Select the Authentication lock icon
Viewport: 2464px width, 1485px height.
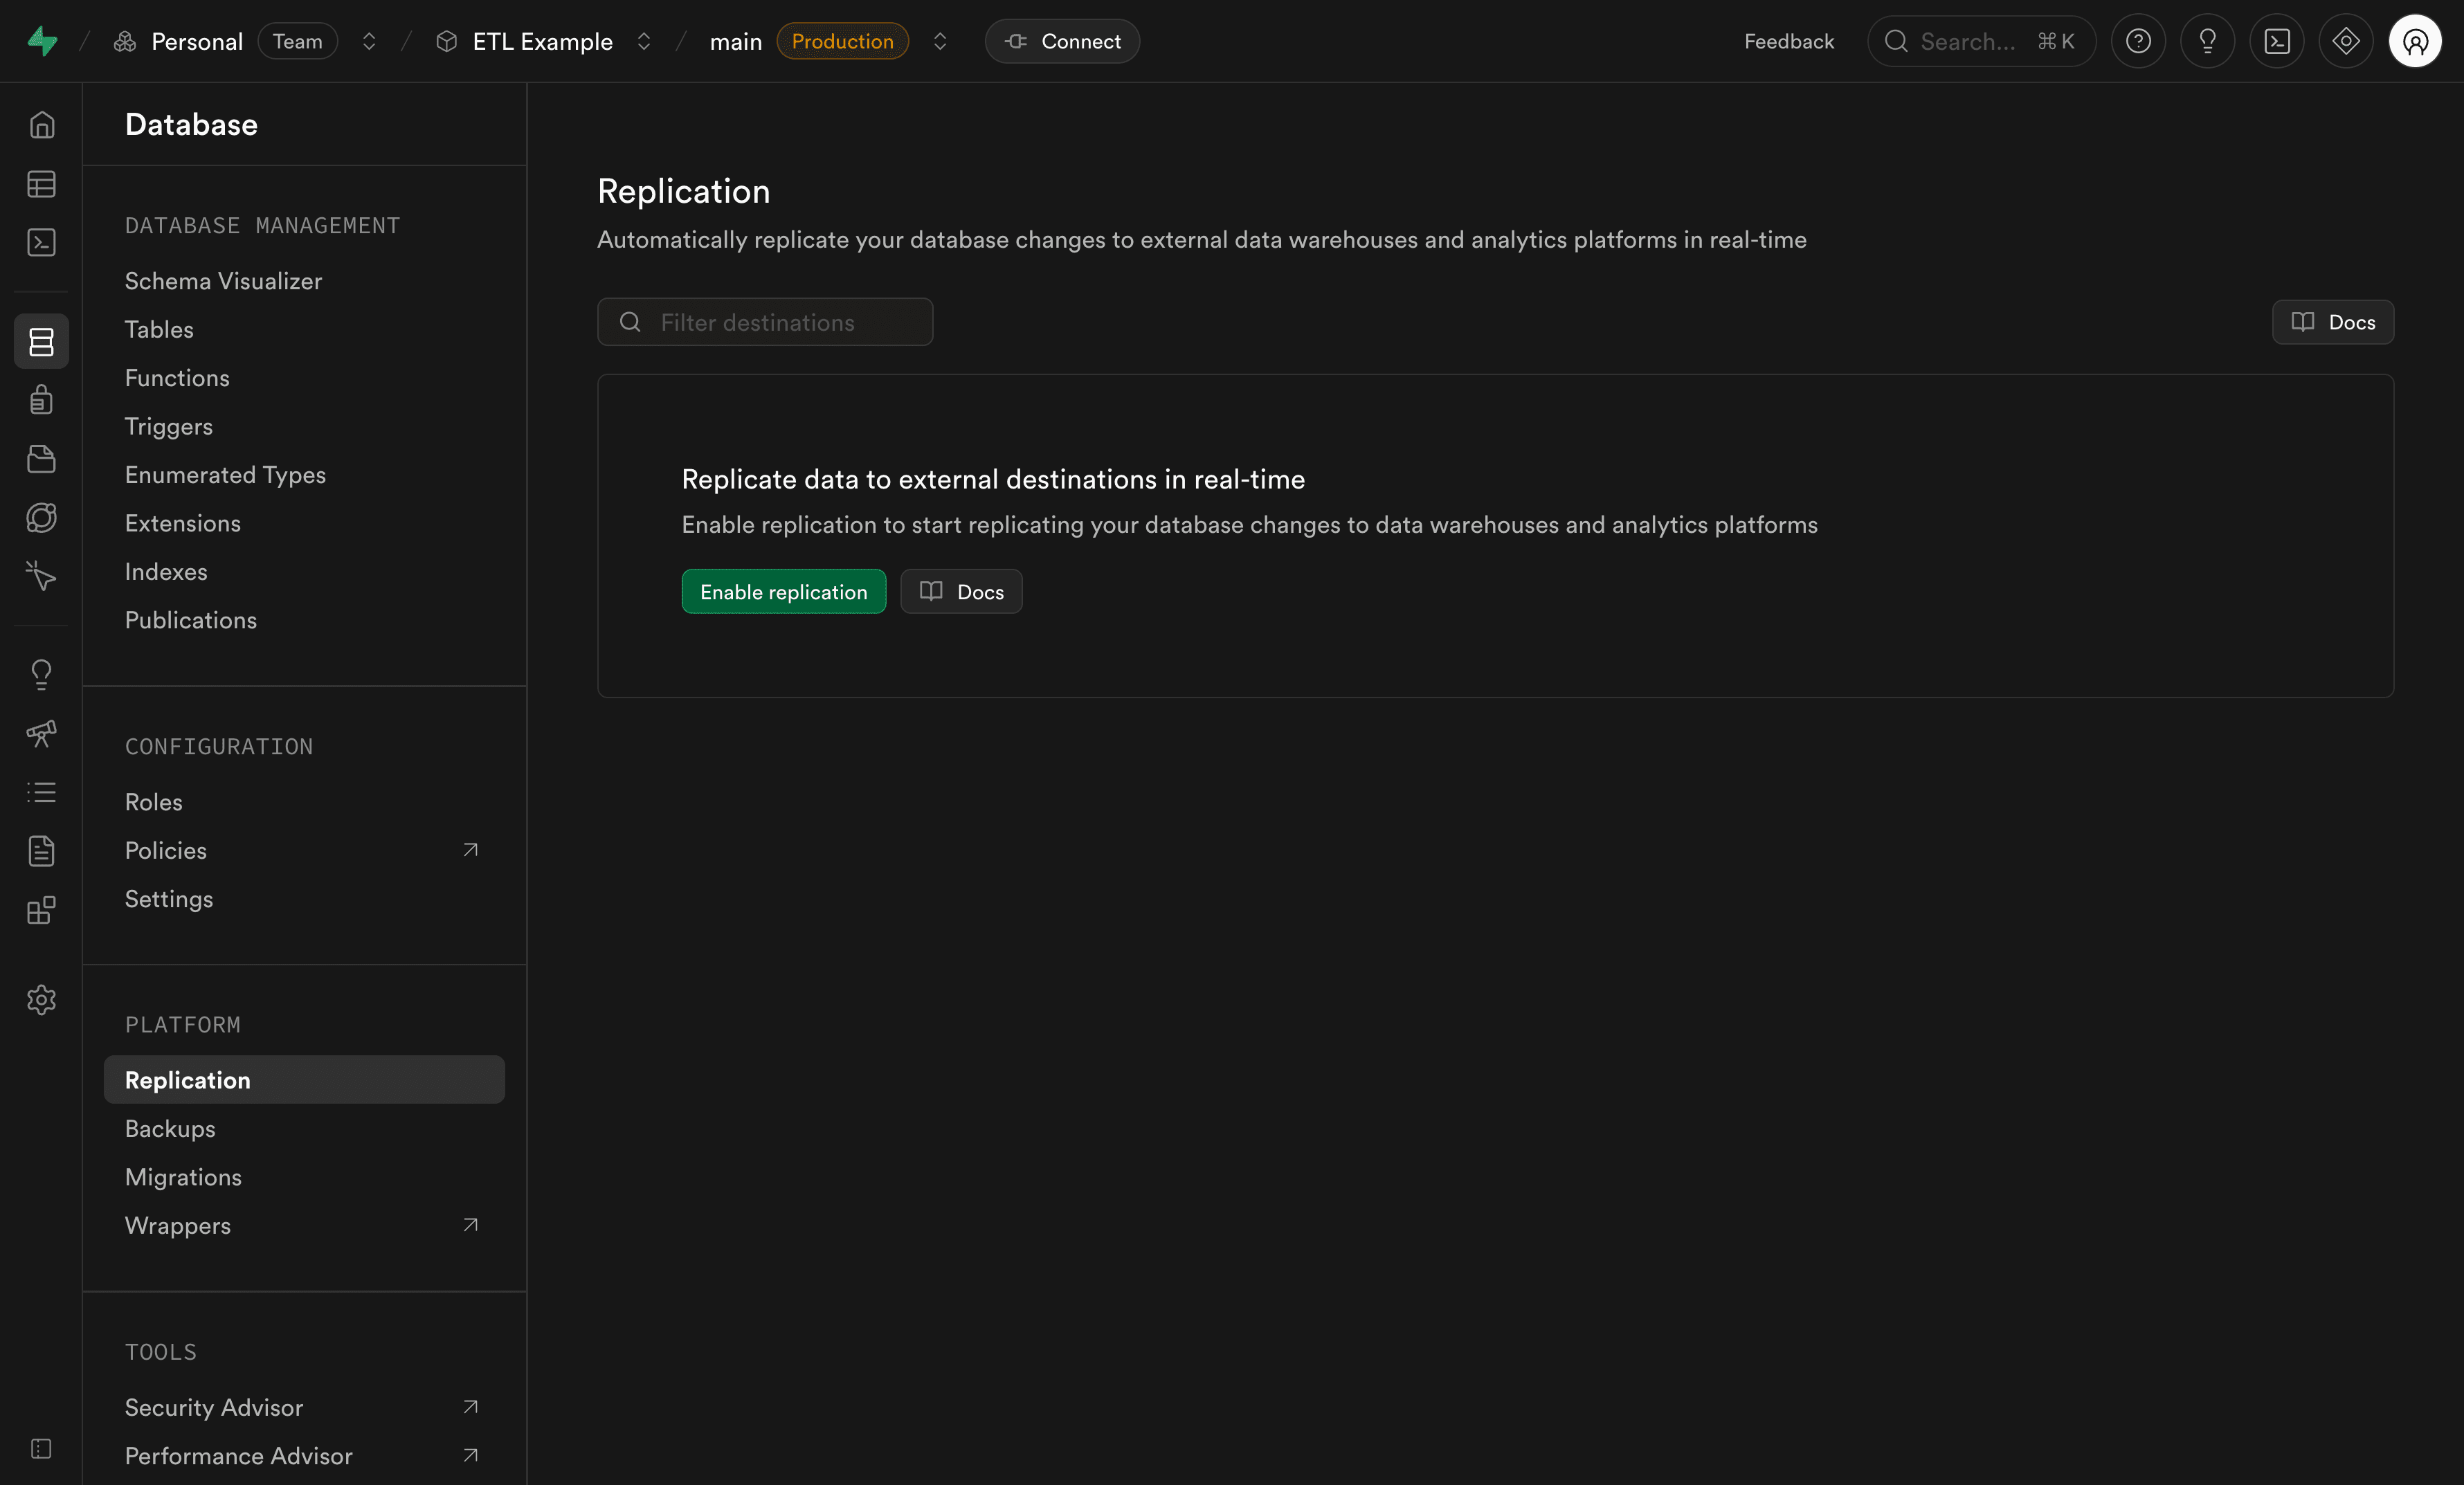point(41,399)
